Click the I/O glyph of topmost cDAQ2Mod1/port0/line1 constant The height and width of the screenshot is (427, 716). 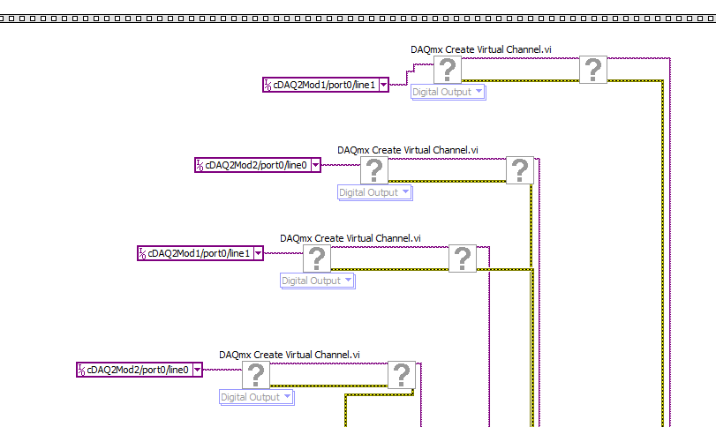(x=268, y=85)
